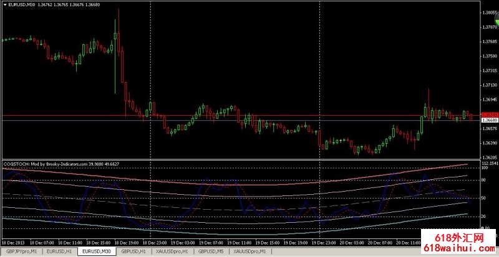Image resolution: width=499 pixels, height=257 pixels.
Task: Open the GBPUSD,M5 chart tab
Action: (x=210, y=251)
